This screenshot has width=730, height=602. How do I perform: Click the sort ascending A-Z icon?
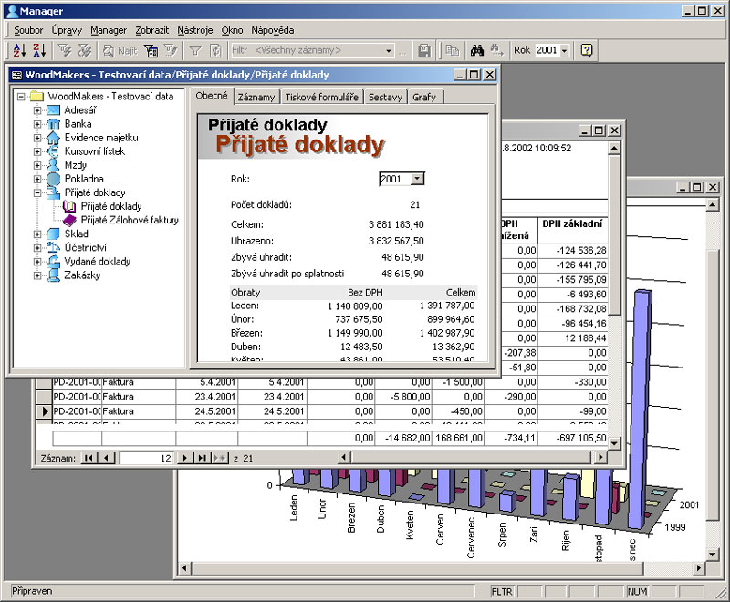click(21, 51)
